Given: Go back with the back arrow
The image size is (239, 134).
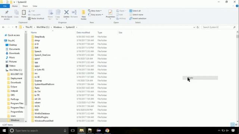Looking at the screenshot, I should 3,27.
